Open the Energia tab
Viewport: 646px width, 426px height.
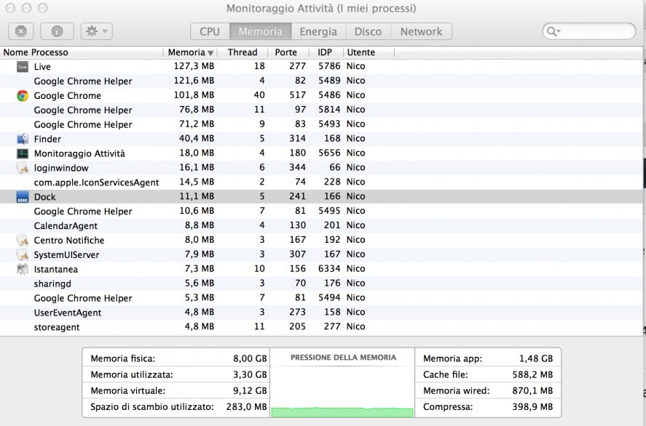coord(318,31)
